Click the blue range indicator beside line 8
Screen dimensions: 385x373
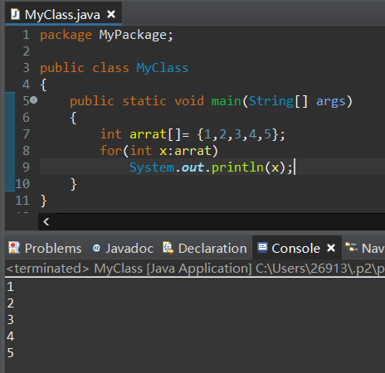click(10, 151)
